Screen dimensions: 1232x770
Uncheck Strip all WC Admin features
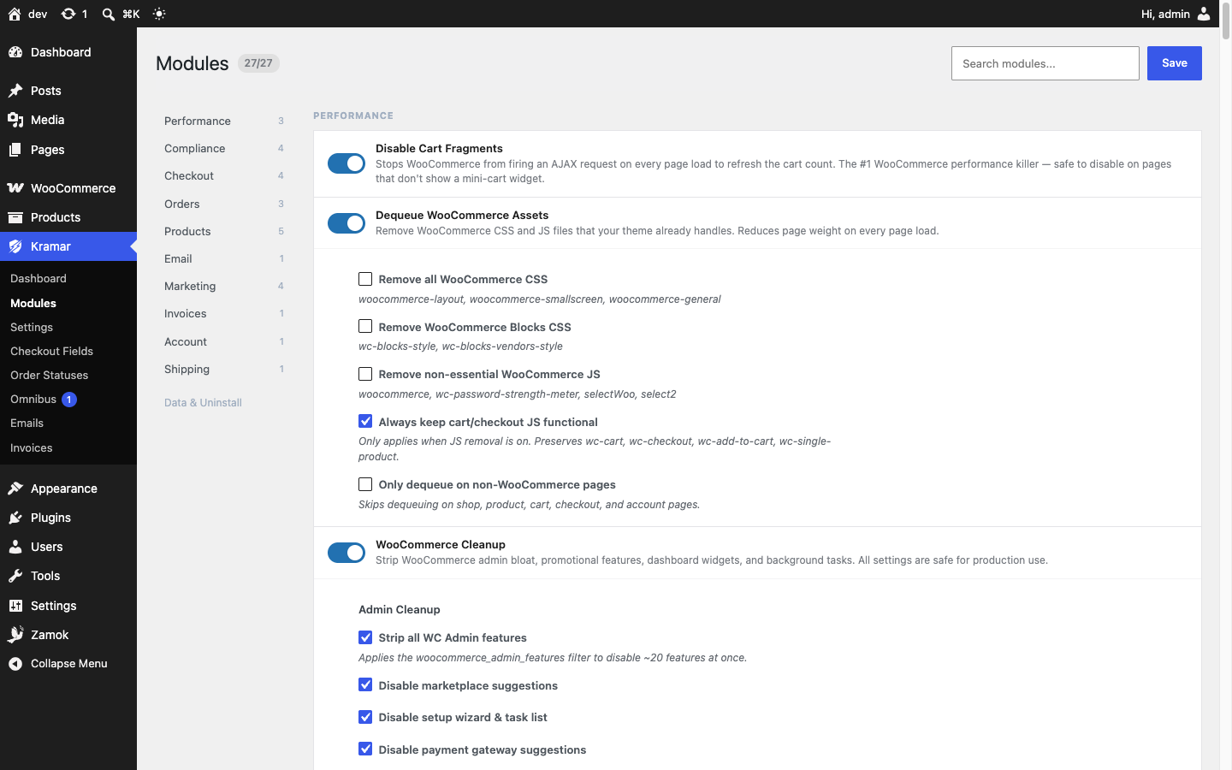[x=365, y=637]
